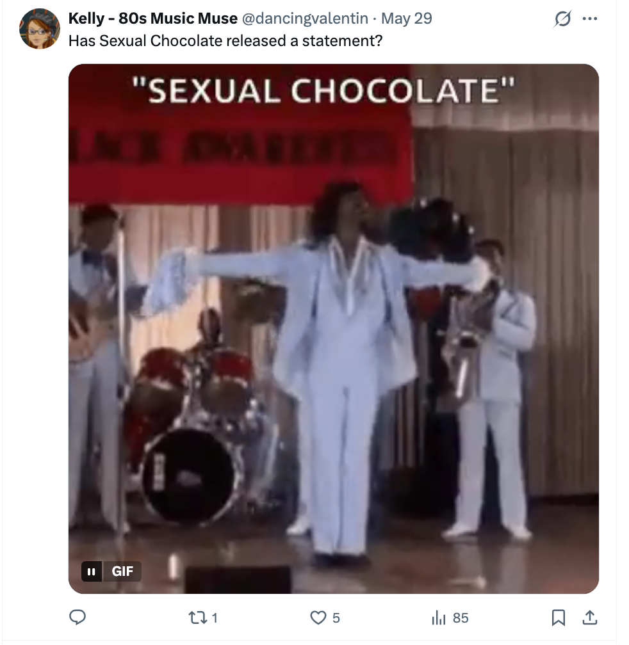Repost with the retweet arrows icon

197,617
